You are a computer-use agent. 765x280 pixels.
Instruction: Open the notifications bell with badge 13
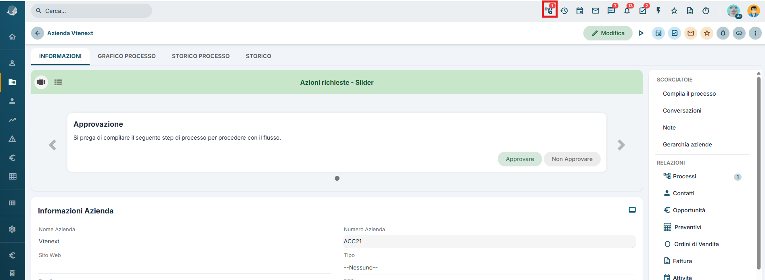[x=627, y=11]
